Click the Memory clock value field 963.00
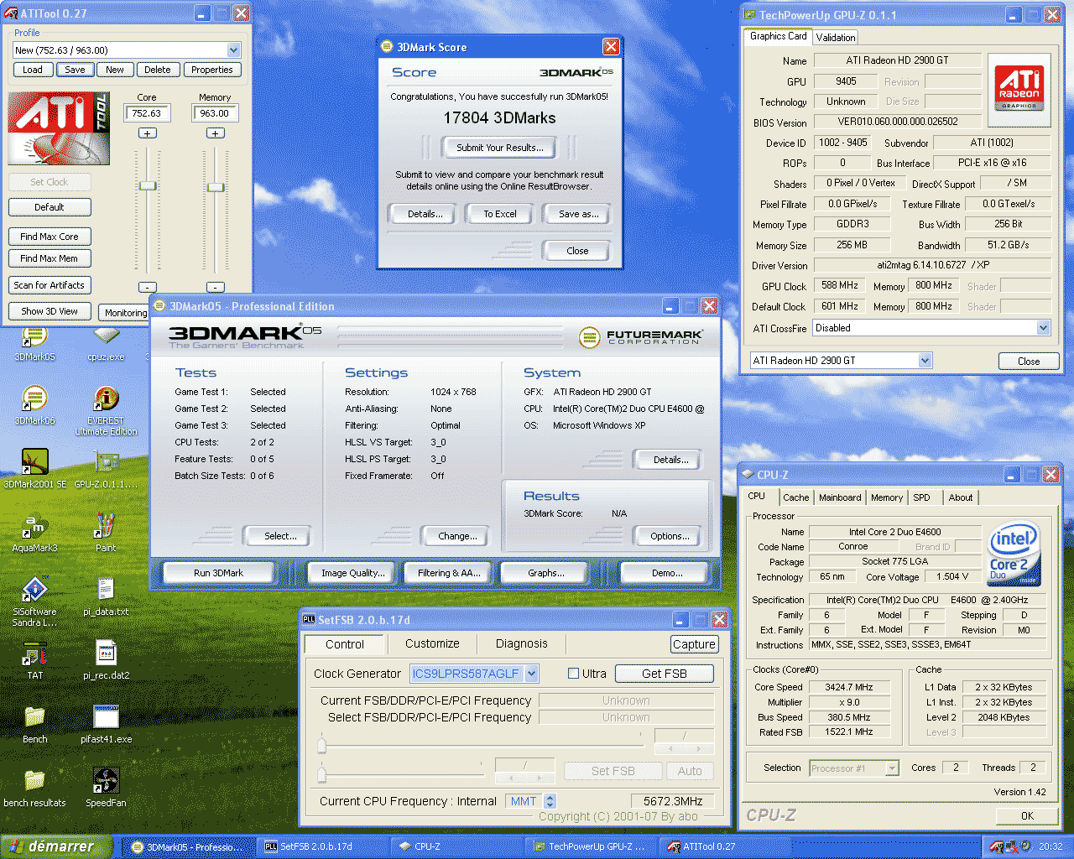Screen dimensions: 1074x859 [215, 113]
